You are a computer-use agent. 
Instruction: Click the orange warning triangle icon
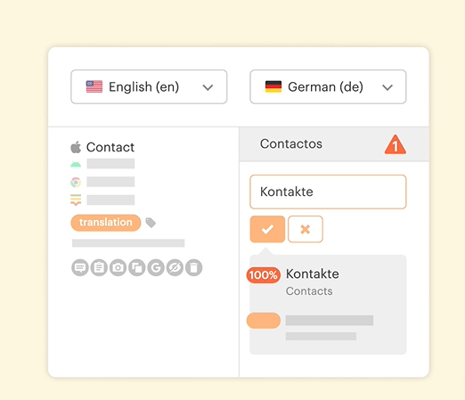tap(396, 144)
